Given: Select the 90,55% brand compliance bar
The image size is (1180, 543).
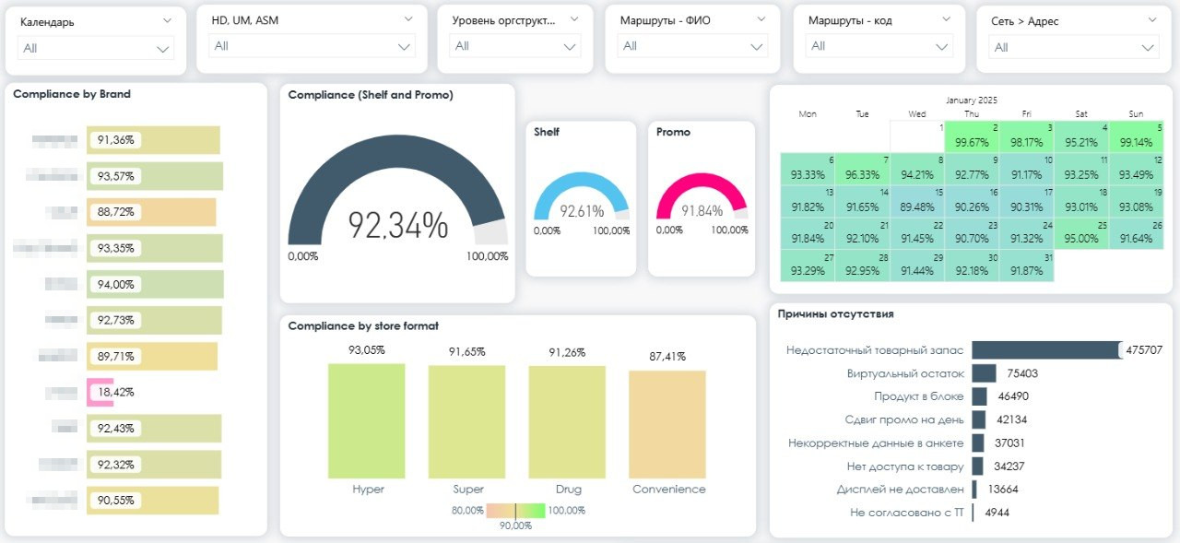Looking at the screenshot, I should point(153,500).
